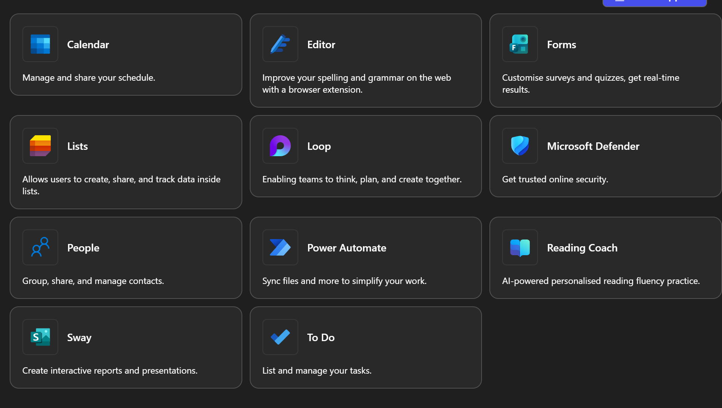The height and width of the screenshot is (408, 722).
Task: Select the Calendar title text
Action: pyautogui.click(x=88, y=44)
